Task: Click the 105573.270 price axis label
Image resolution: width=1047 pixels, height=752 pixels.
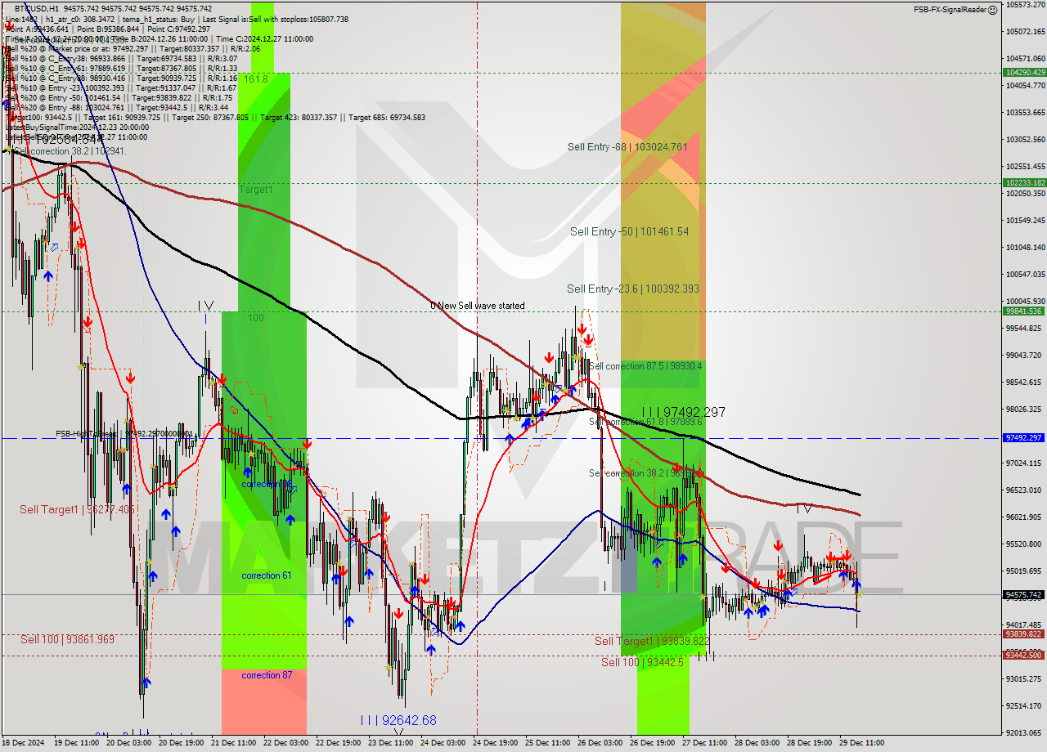Action: [1024, 5]
